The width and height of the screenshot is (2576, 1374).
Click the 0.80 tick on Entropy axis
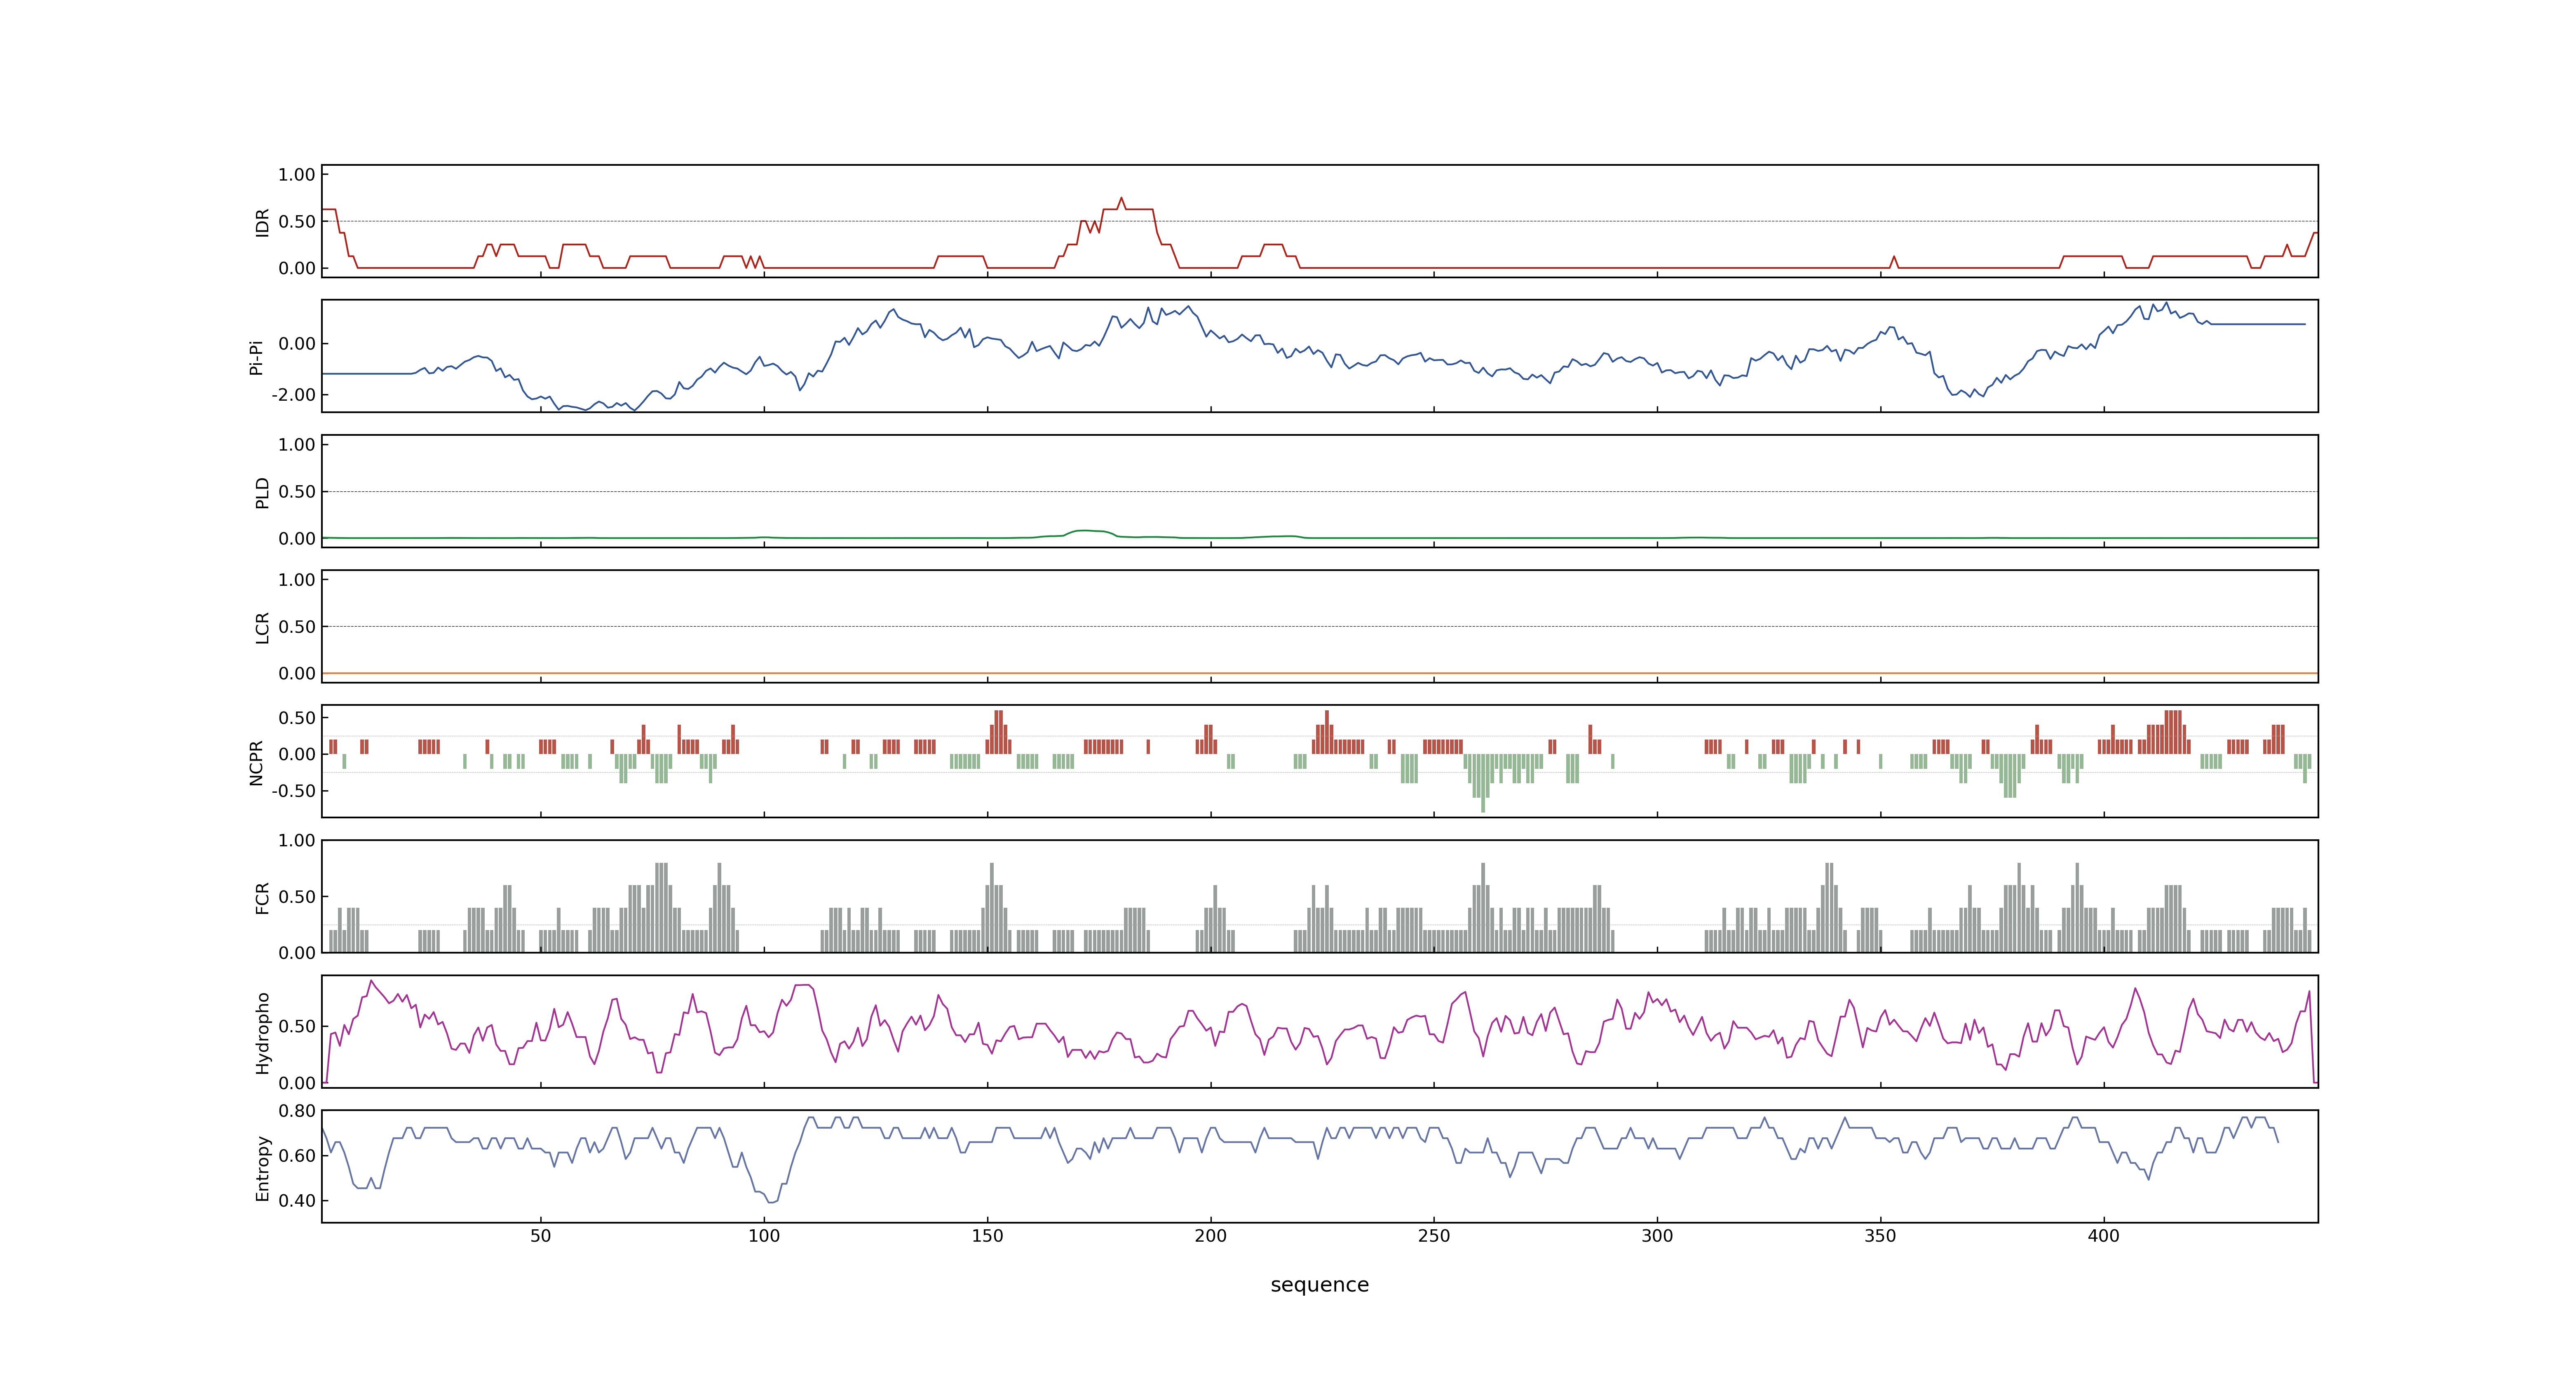pos(297,1110)
